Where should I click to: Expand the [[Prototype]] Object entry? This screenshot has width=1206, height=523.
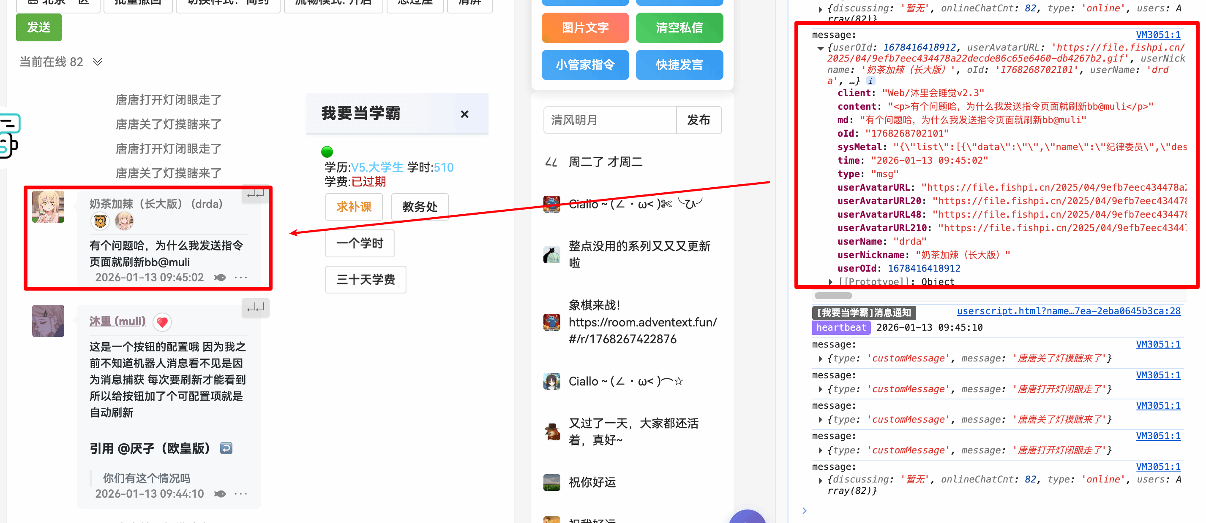[x=830, y=282]
